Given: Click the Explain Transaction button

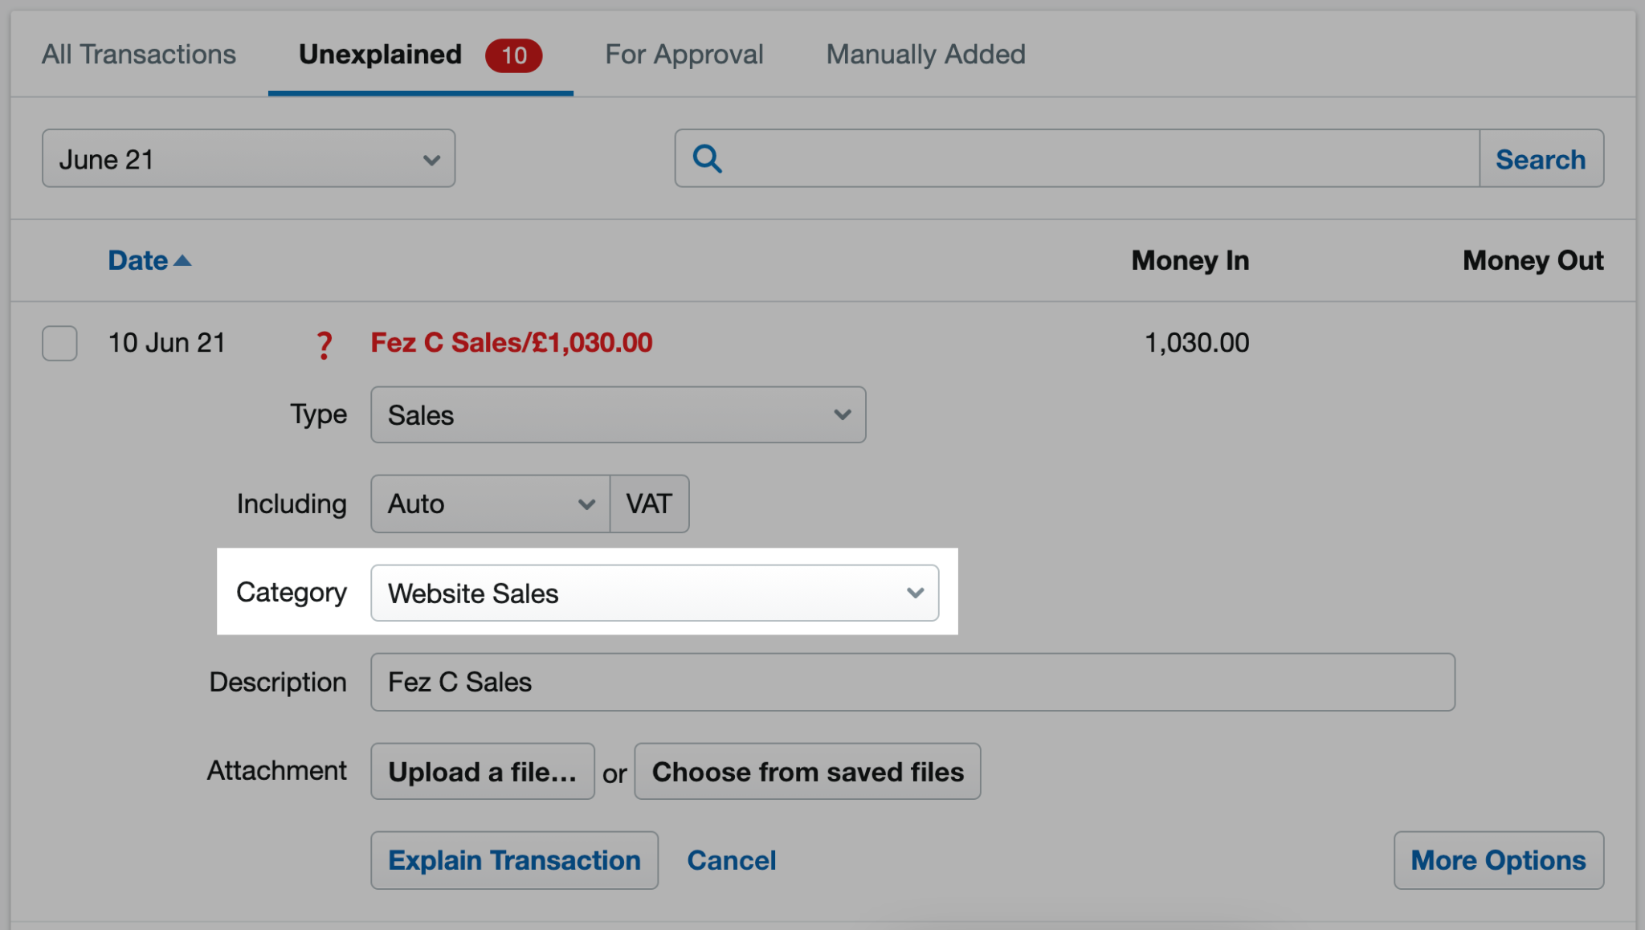Looking at the screenshot, I should click(514, 860).
